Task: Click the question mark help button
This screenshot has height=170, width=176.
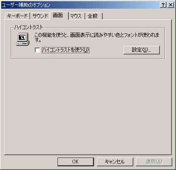Action: pyautogui.click(x=163, y=5)
